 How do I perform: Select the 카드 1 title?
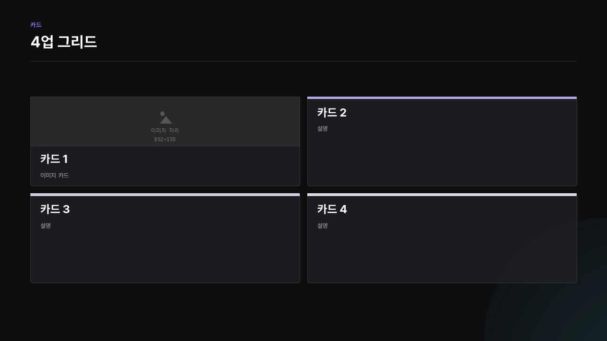point(54,159)
